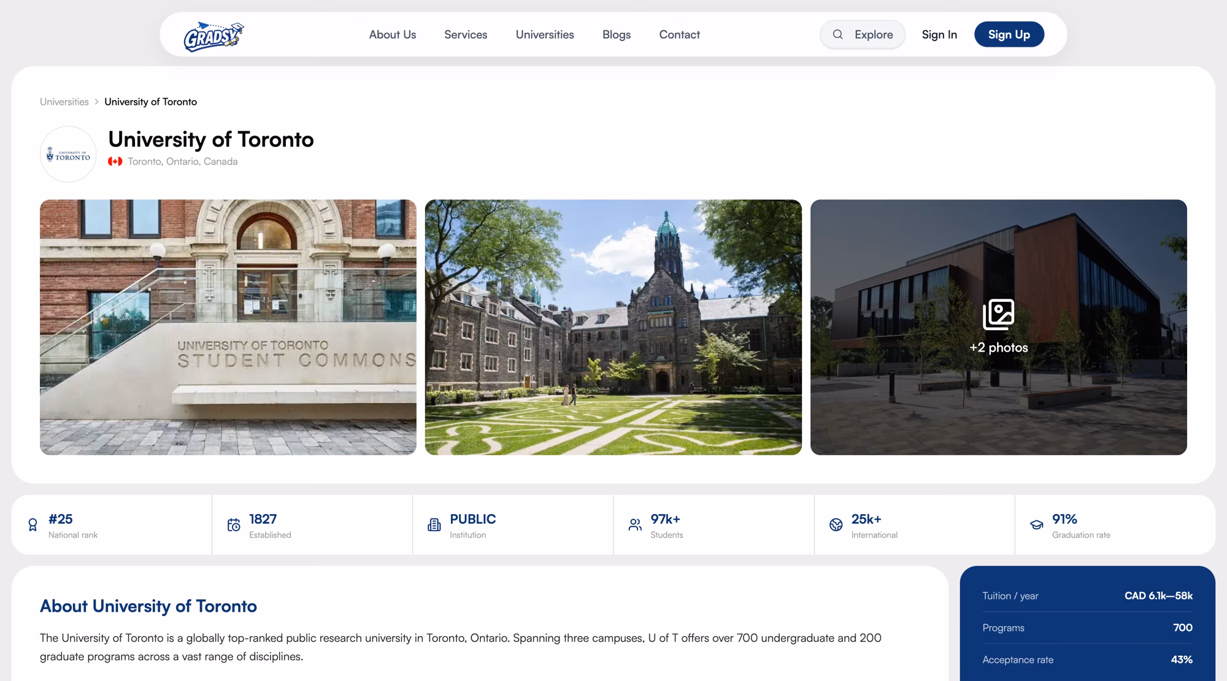
Task: Click the 25k+ international value
Action: click(x=866, y=519)
